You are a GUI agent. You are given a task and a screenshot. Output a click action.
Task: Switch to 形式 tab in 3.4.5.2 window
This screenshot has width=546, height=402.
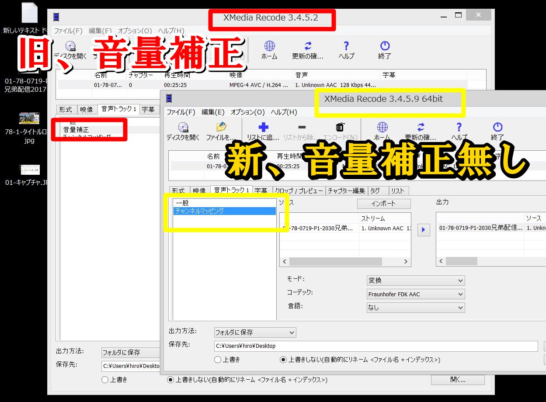66,110
